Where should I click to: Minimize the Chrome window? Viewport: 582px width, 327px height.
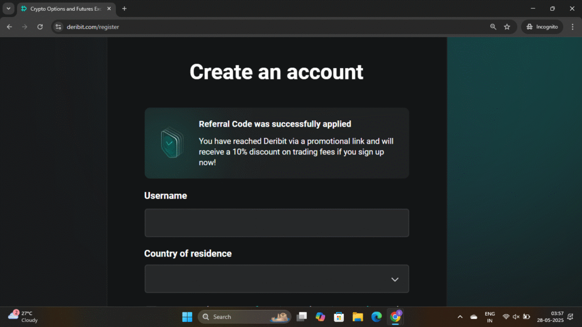pyautogui.click(x=533, y=9)
